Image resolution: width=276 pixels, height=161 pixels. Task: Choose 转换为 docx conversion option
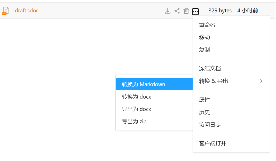click(x=136, y=96)
